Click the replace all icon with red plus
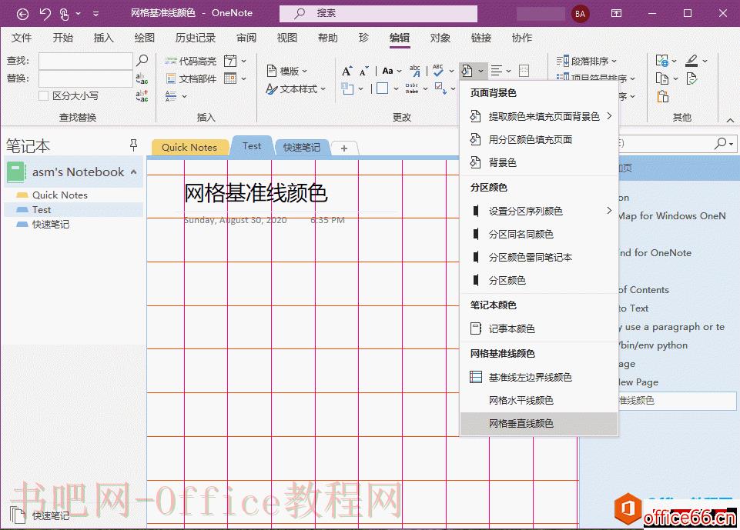This screenshot has width=740, height=530. coord(142,95)
